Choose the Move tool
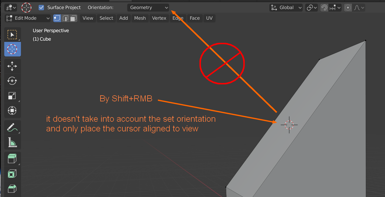This screenshot has width=385, height=197. [12, 66]
